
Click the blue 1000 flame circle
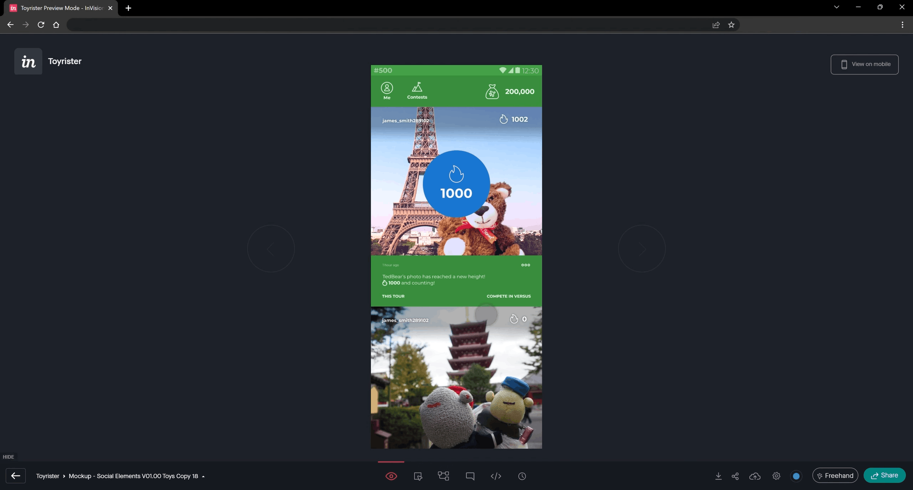pyautogui.click(x=456, y=184)
